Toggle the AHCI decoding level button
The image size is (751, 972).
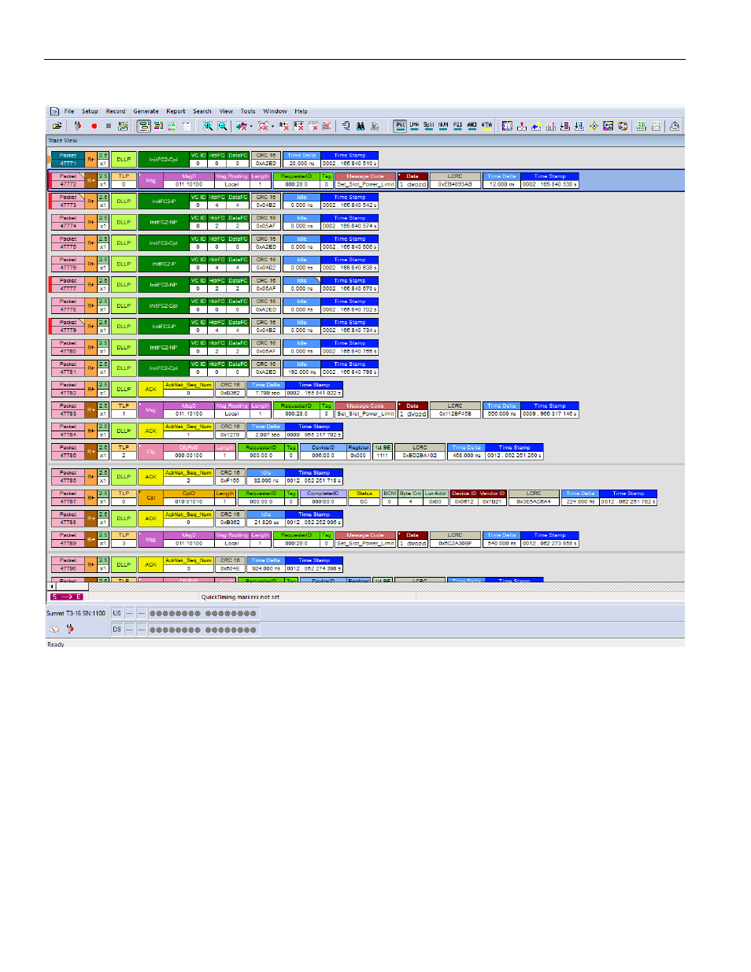pos(472,126)
